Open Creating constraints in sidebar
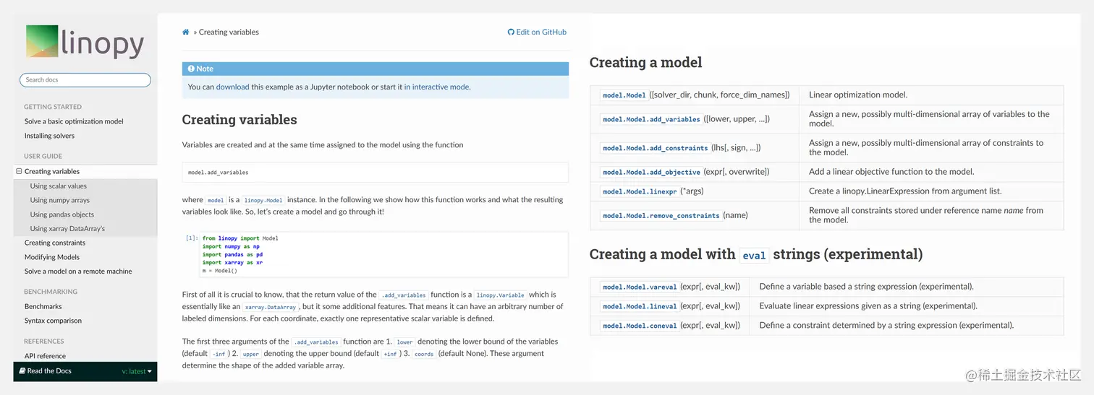Viewport: 1094px width, 395px height. [x=55, y=243]
